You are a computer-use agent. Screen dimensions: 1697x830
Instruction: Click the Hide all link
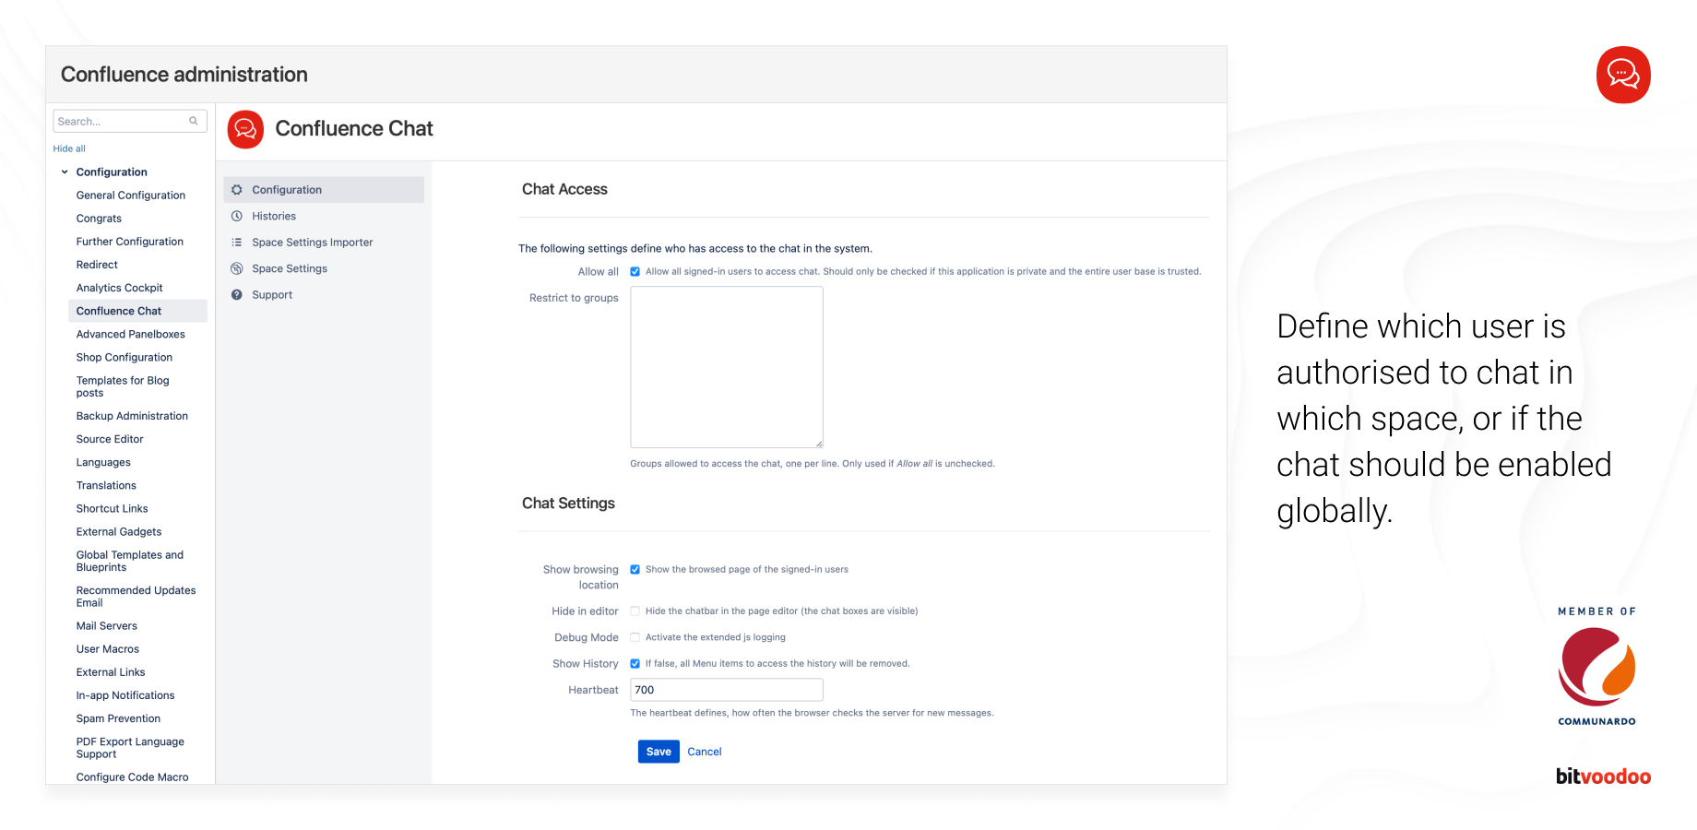click(x=69, y=148)
